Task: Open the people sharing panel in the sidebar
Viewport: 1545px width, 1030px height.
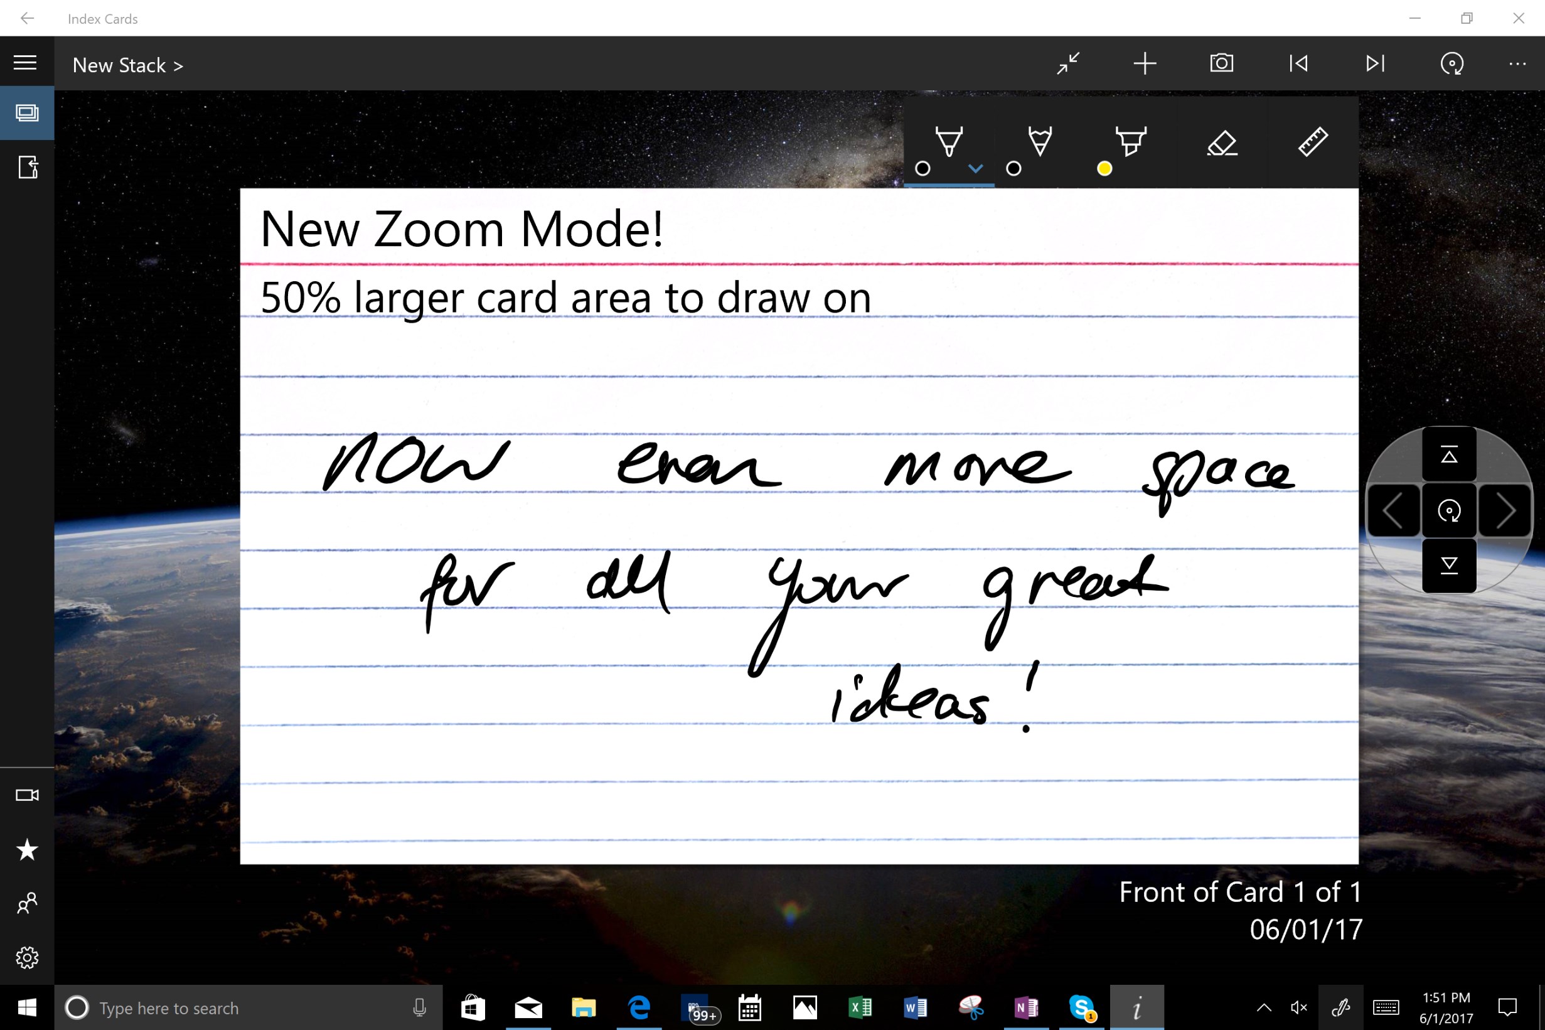Action: click(x=27, y=903)
